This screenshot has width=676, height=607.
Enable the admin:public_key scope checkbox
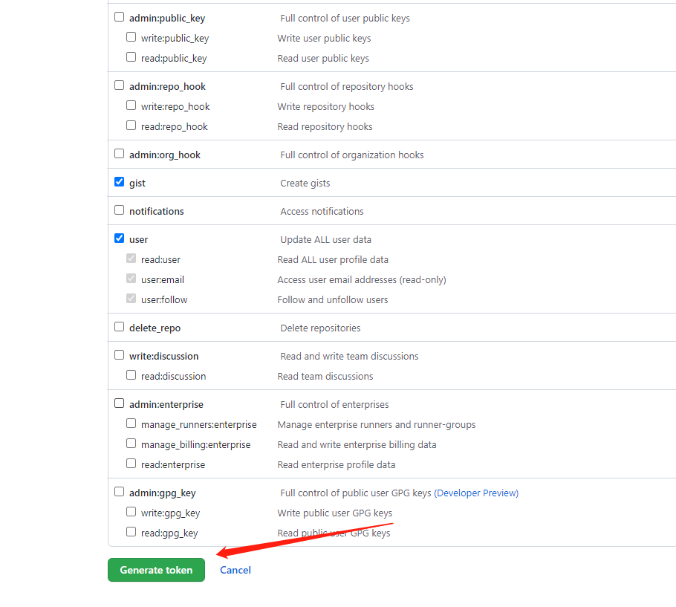(119, 16)
